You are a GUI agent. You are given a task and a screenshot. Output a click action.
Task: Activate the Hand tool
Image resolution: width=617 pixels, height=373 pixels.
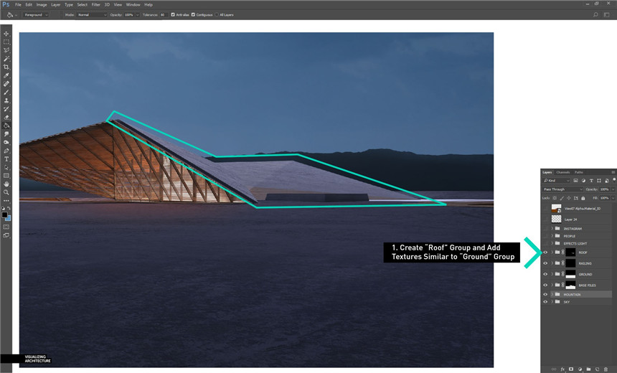[x=6, y=184]
